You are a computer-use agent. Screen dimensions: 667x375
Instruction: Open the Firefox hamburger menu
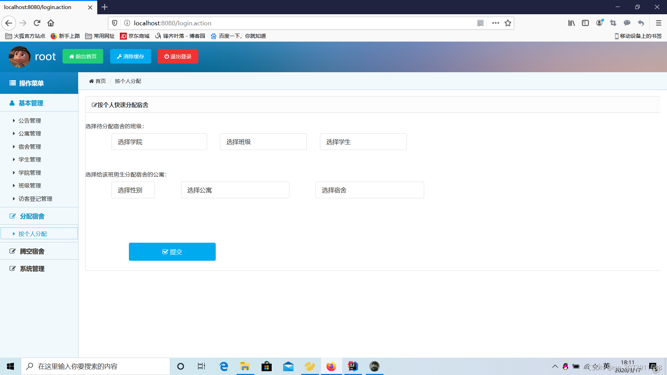658,23
